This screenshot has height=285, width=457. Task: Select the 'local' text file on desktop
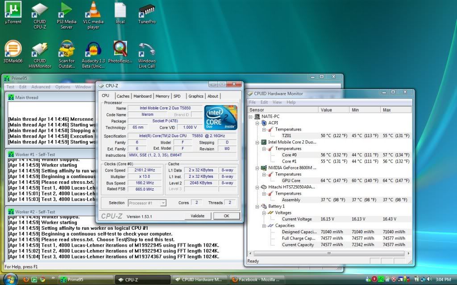120,13
